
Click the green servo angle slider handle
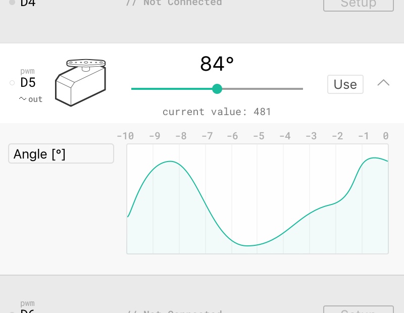tap(217, 89)
